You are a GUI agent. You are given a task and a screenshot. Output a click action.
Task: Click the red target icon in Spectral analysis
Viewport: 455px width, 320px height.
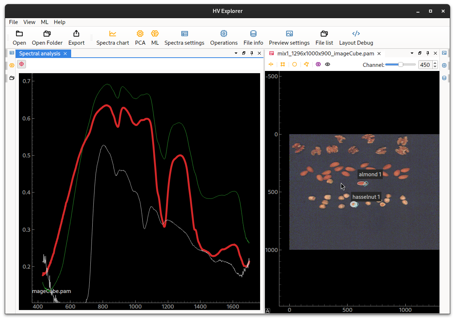coord(21,64)
